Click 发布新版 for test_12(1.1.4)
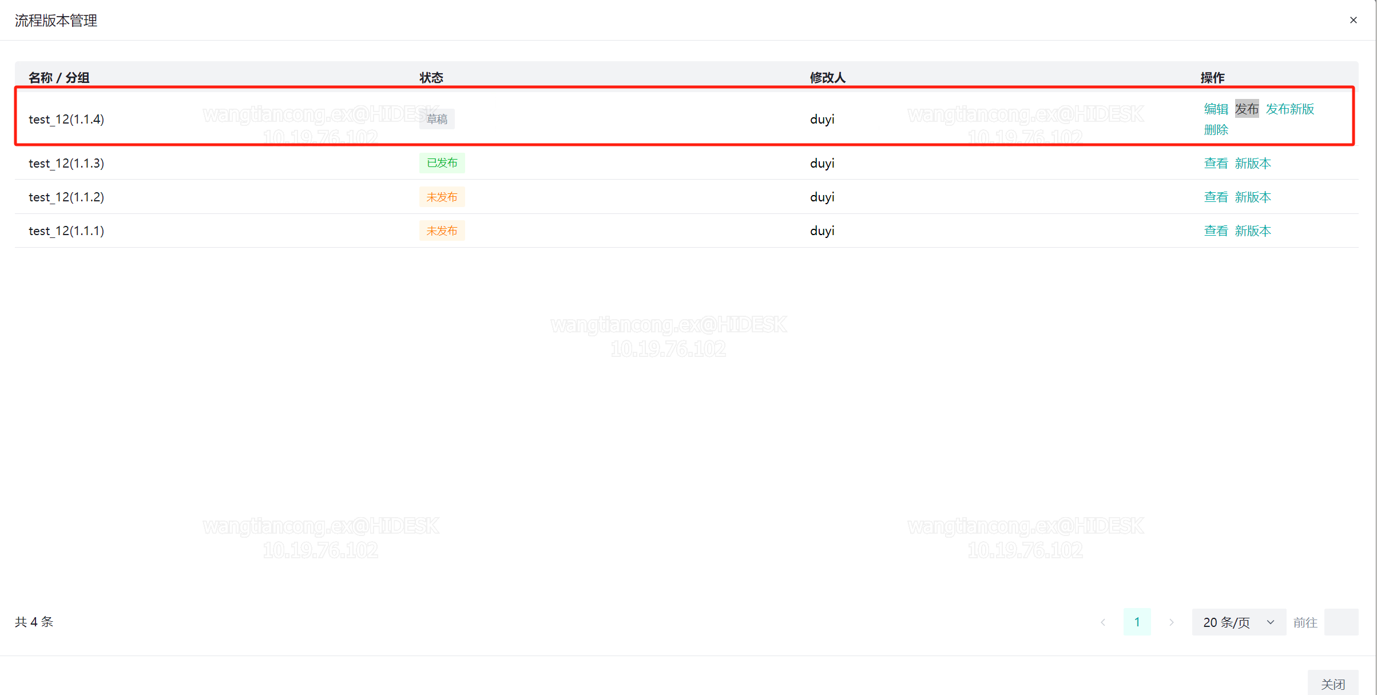Image resolution: width=1377 pixels, height=695 pixels. point(1289,109)
